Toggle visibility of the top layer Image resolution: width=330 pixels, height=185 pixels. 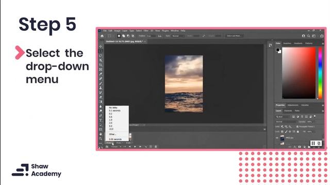tap(277, 138)
